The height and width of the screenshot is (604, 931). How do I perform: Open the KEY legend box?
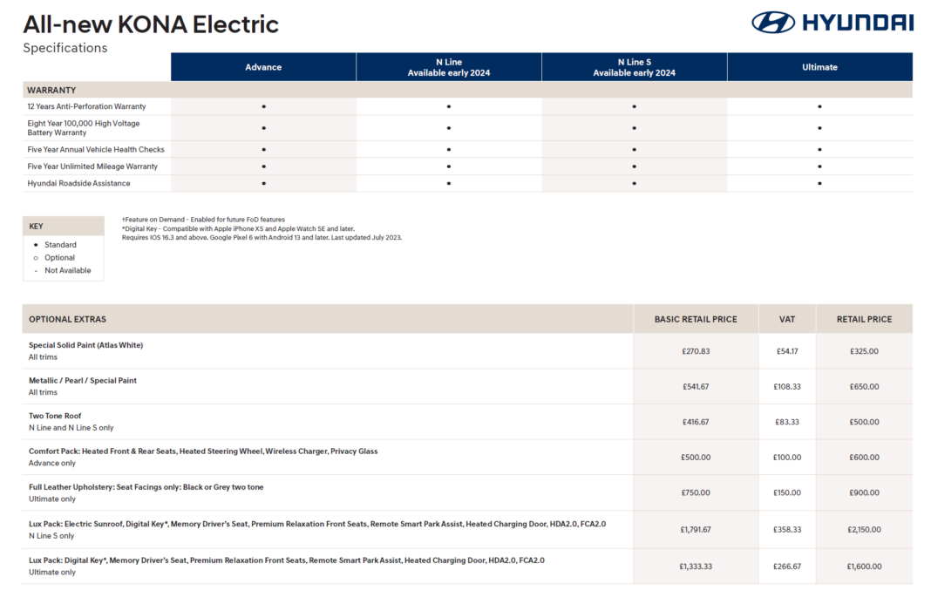36,226
